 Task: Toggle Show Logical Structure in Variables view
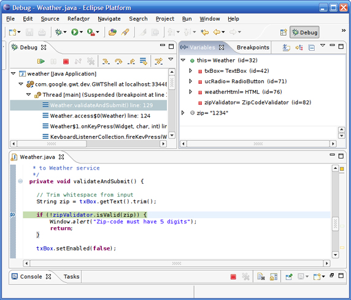click(x=299, y=48)
